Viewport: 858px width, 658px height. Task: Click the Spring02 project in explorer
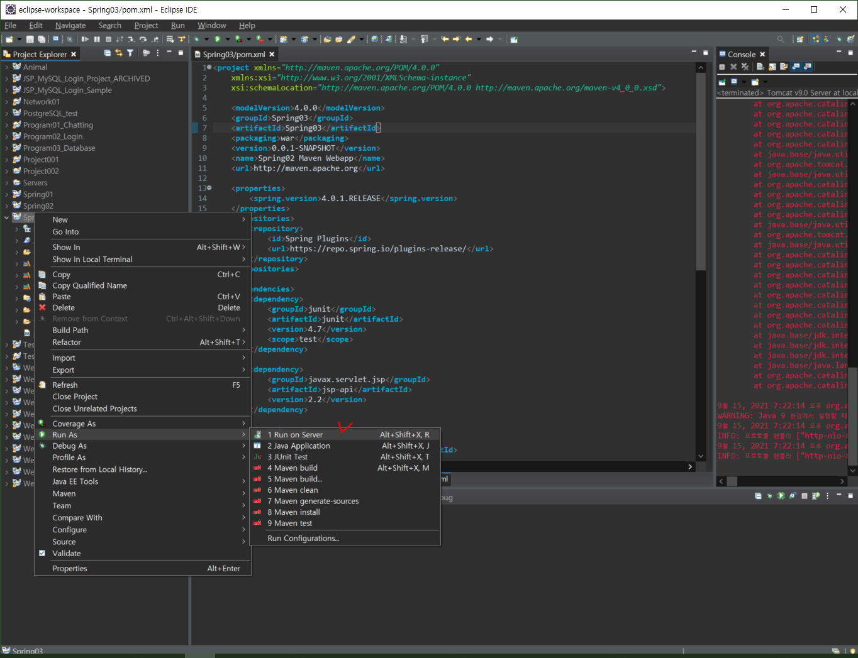pyautogui.click(x=38, y=206)
